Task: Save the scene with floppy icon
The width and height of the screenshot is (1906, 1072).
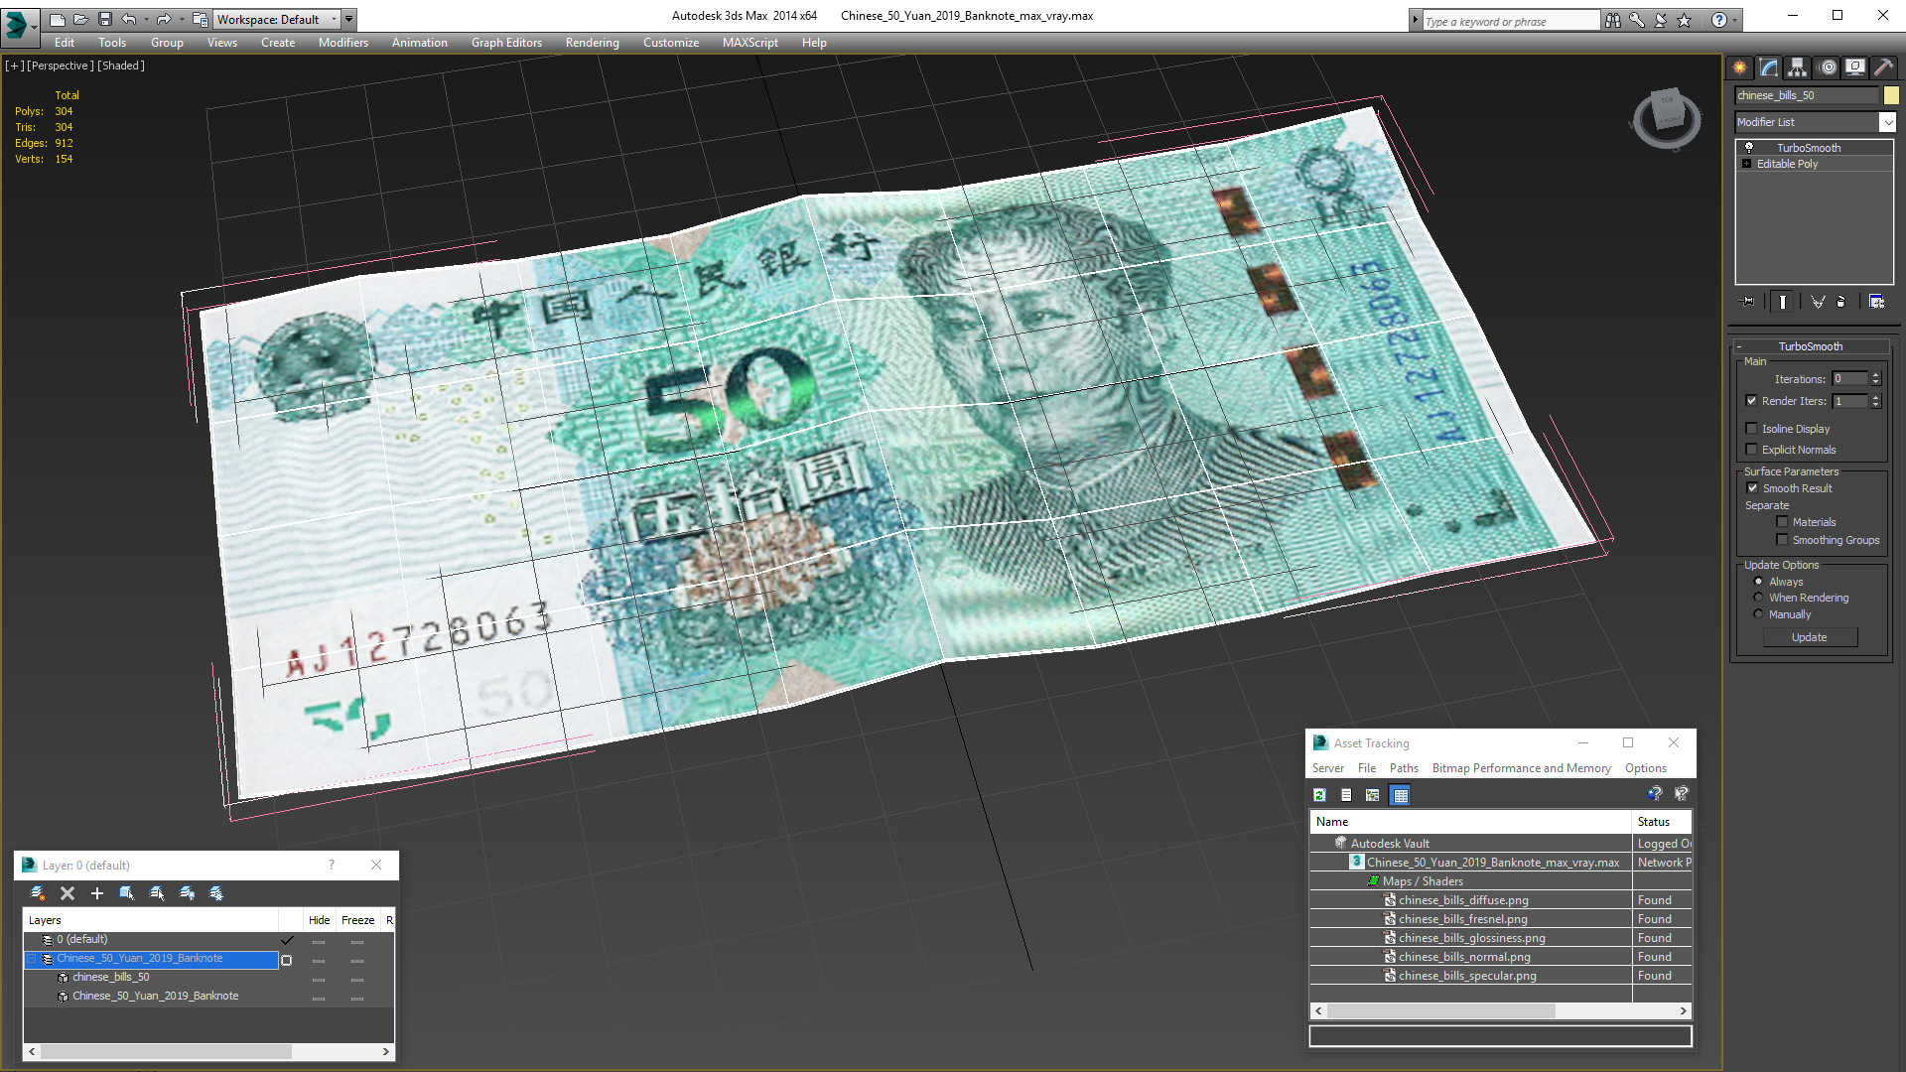Action: (105, 19)
